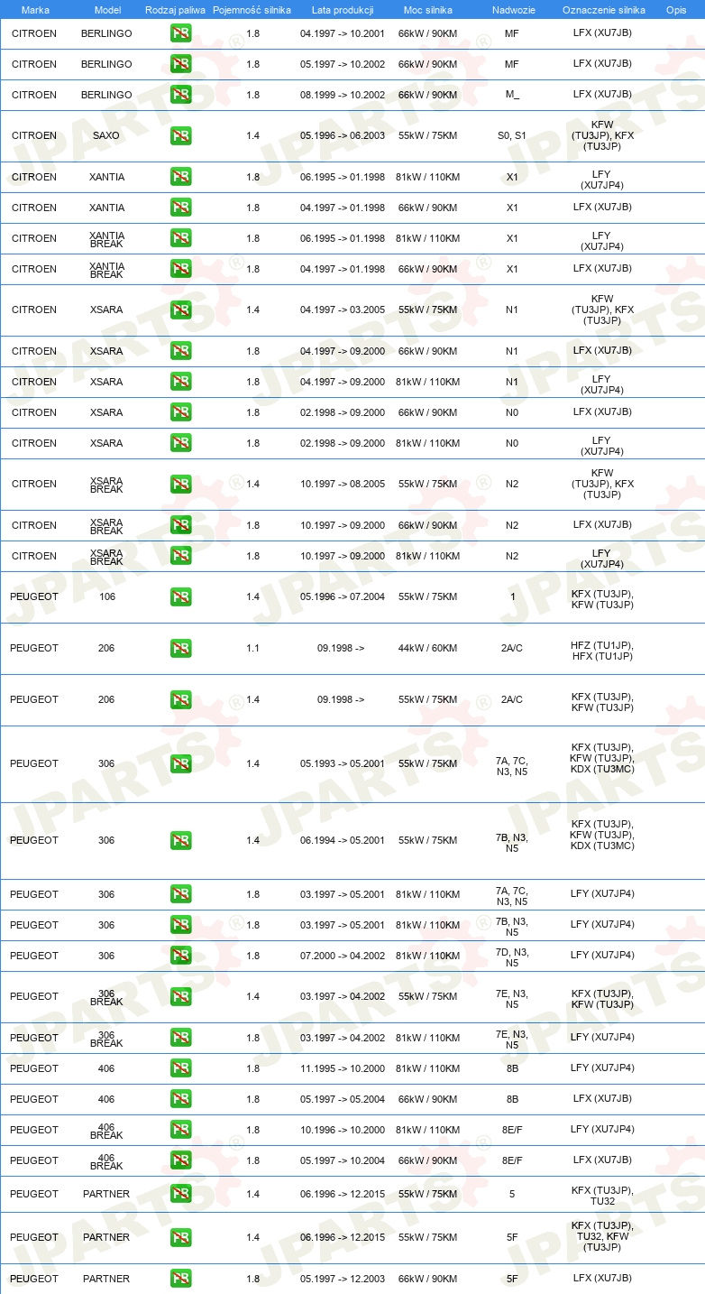Select the fuel type icon in the Saxo row
705x1294 pixels.
(180, 136)
